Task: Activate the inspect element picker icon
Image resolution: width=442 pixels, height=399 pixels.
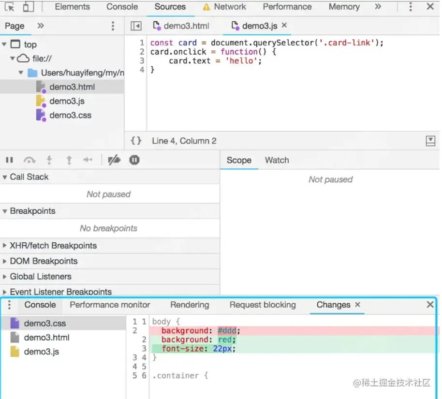Action: tap(10, 6)
